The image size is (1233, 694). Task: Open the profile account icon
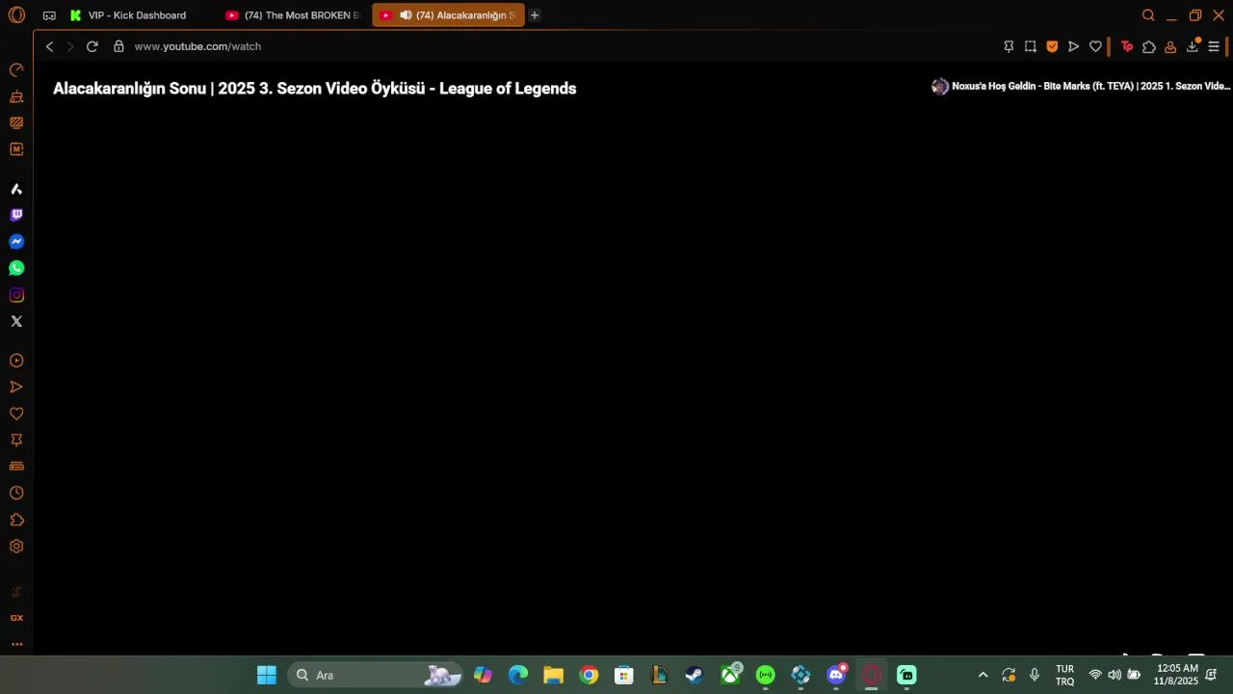[1170, 46]
